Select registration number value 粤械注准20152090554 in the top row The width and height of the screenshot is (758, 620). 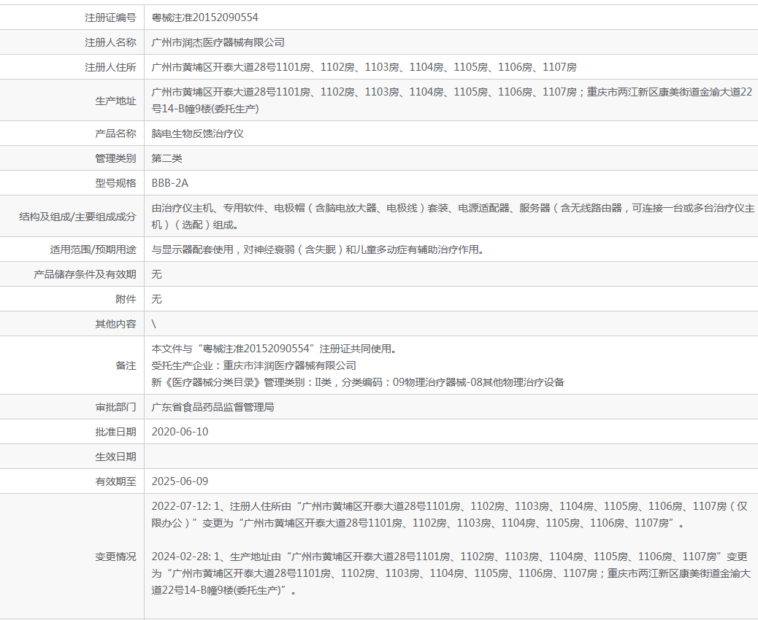tap(205, 18)
